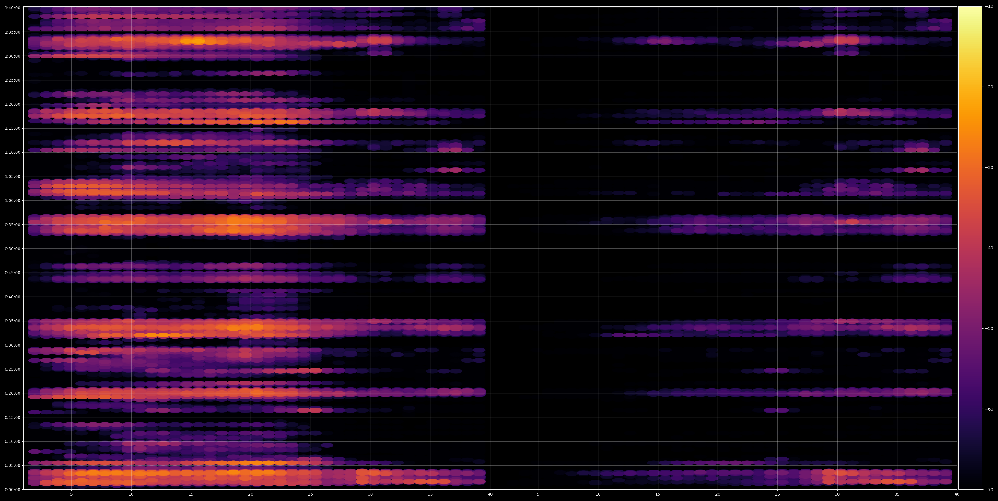Image resolution: width=998 pixels, height=501 pixels.
Task: Select the 1:05:00 time label
Action: click(x=12, y=176)
